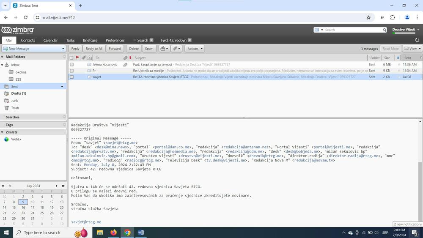Click savjet@rtcg.me link at message bottom
The height and width of the screenshot is (238, 423).
pyautogui.click(x=86, y=222)
